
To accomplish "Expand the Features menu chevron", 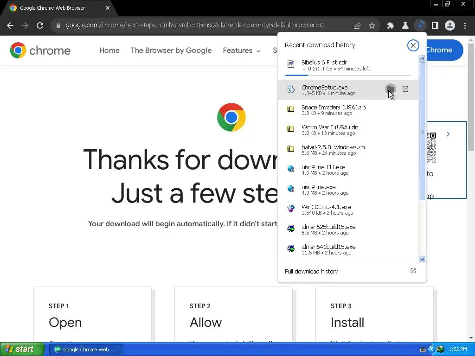I will pyautogui.click(x=258, y=51).
